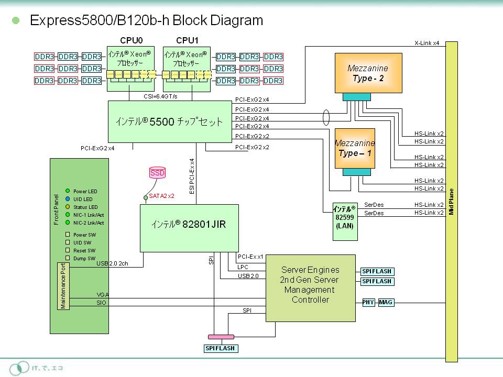The width and height of the screenshot is (503, 377).
Task: Click the green Power LED indicator
Action: [68, 191]
